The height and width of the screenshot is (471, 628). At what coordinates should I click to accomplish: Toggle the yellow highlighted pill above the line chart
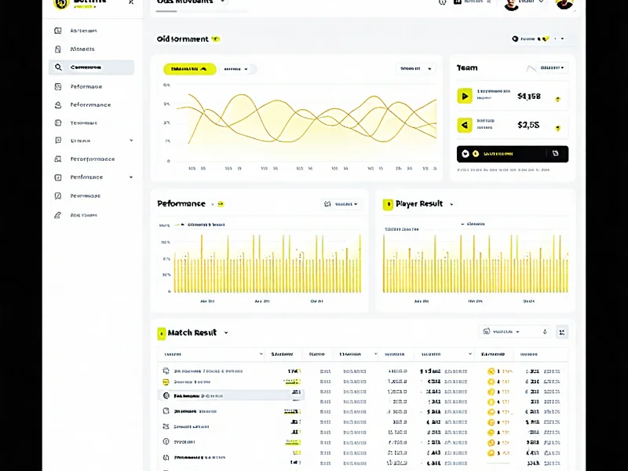point(189,69)
